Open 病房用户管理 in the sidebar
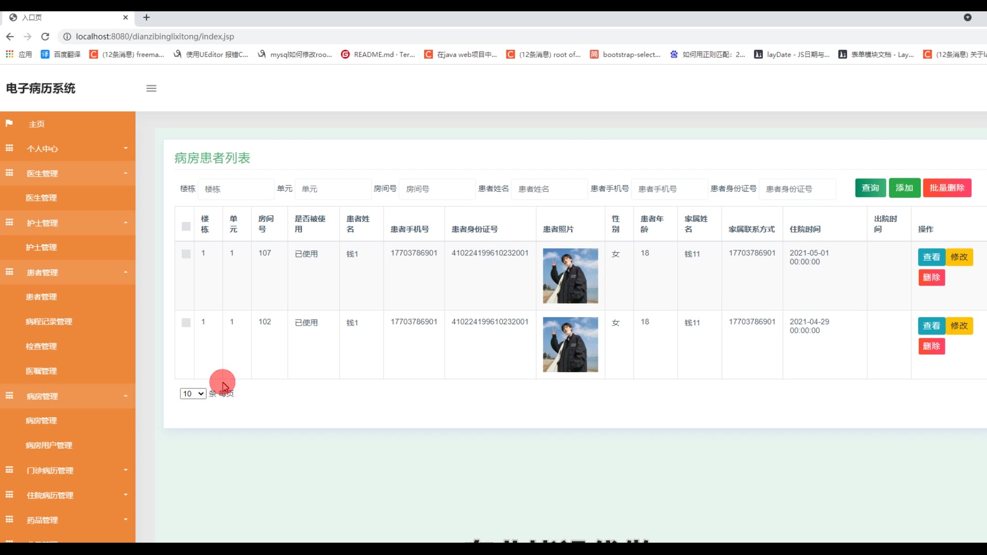The width and height of the screenshot is (987, 555). (x=49, y=445)
